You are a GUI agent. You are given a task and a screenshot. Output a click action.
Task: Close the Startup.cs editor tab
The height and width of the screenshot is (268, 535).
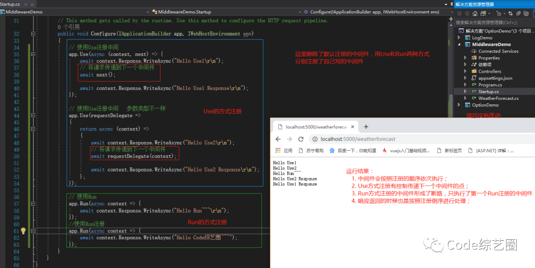(32, 4)
